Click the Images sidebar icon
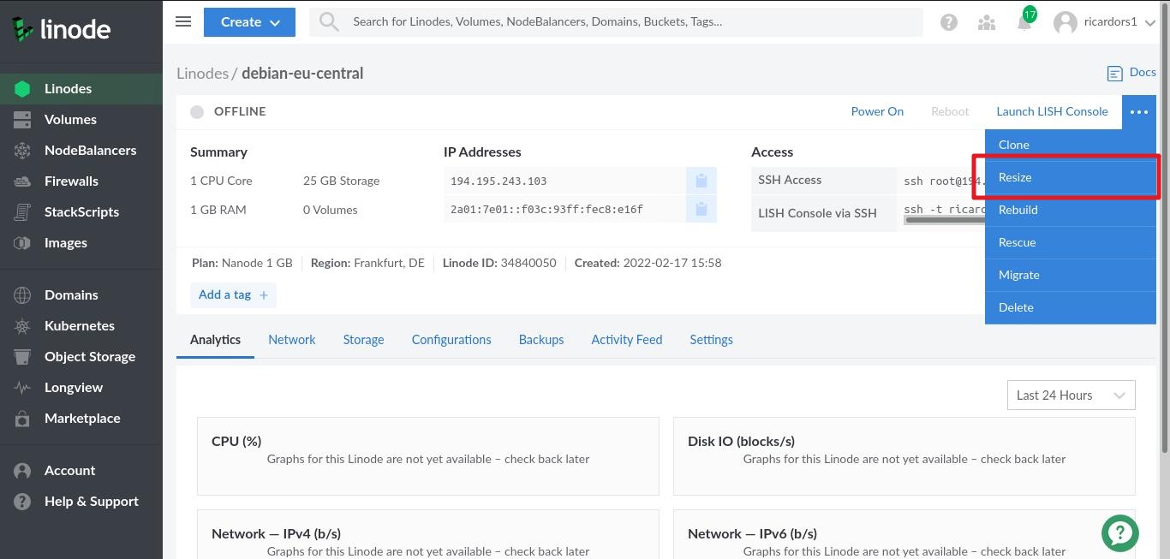This screenshot has height=559, width=1170. 22,243
